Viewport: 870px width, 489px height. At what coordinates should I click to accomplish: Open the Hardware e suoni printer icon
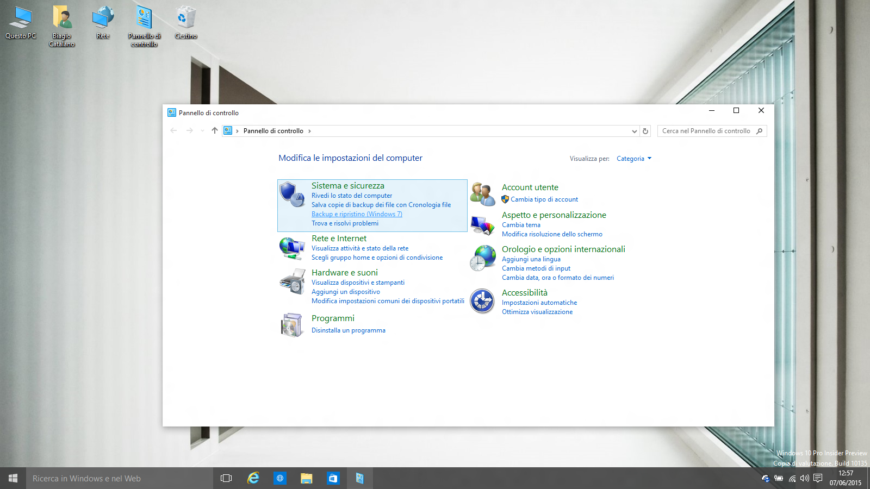pos(292,282)
